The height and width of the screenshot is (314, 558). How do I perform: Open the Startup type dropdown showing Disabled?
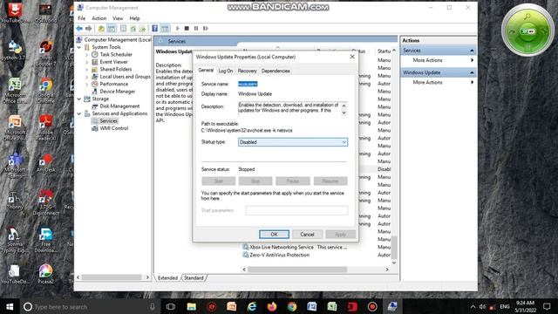point(293,142)
